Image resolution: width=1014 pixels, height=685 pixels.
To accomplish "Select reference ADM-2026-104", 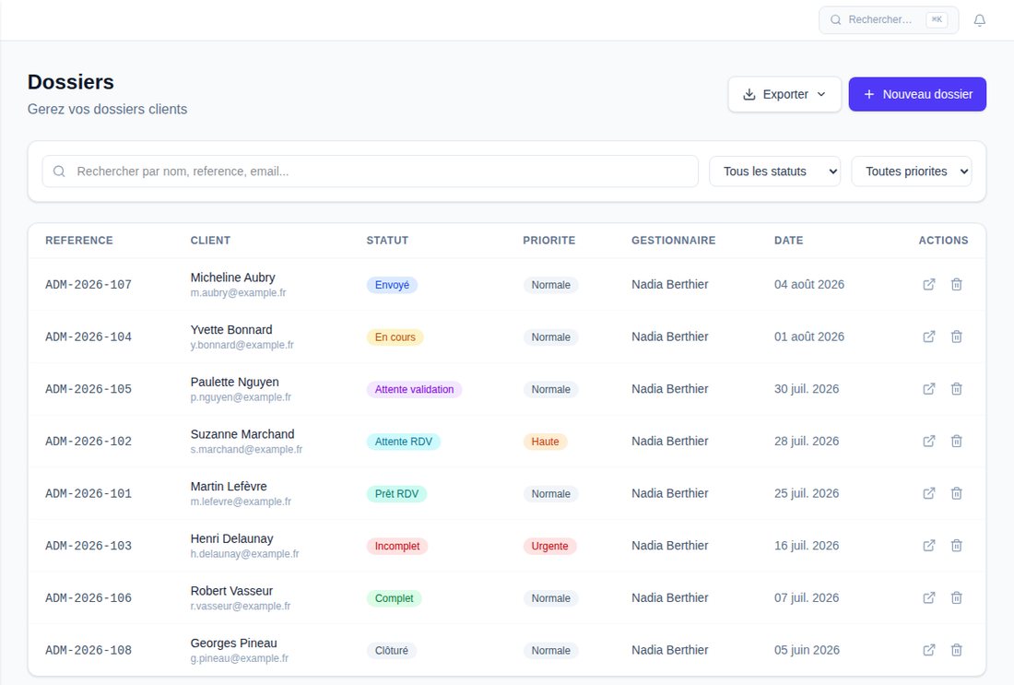I will pos(88,337).
